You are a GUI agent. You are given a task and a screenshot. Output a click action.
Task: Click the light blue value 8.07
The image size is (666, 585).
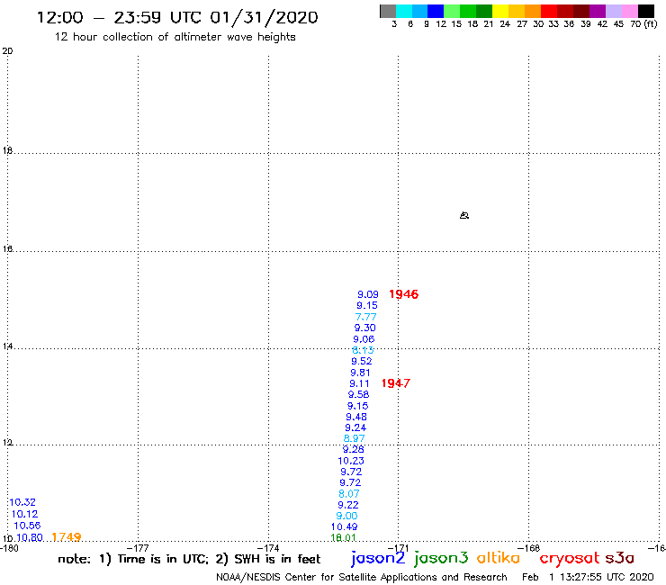coord(349,494)
